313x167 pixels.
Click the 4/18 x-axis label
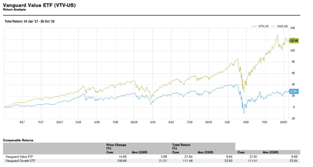pyautogui.click(x=97, y=122)
